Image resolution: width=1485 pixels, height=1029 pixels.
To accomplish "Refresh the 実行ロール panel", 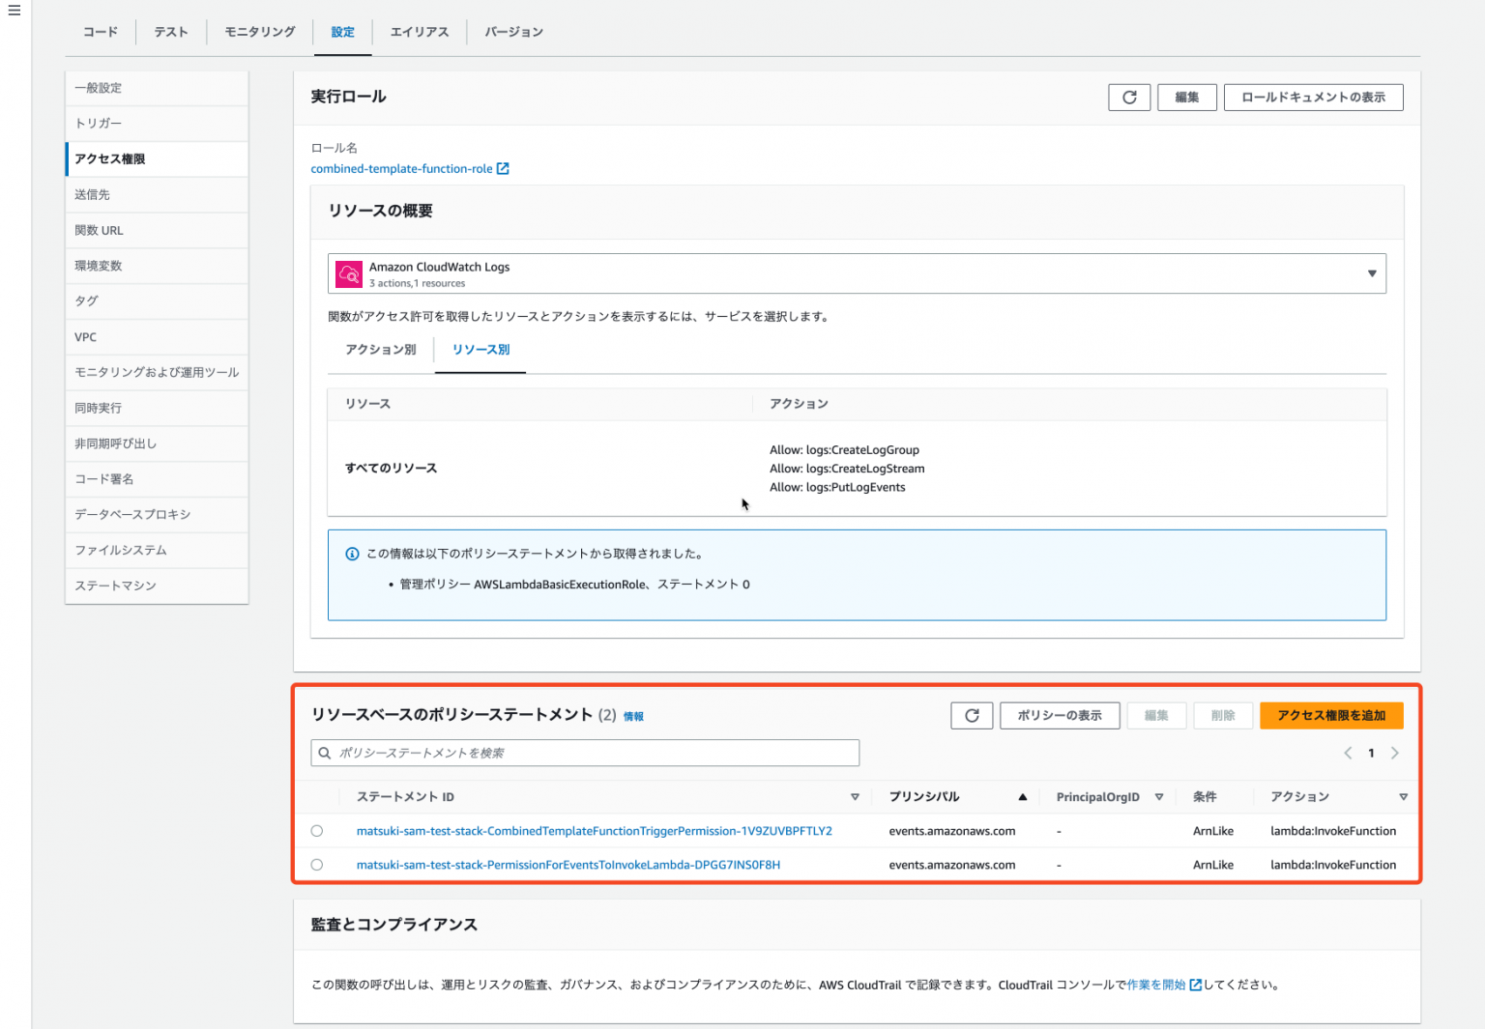I will (x=1129, y=97).
